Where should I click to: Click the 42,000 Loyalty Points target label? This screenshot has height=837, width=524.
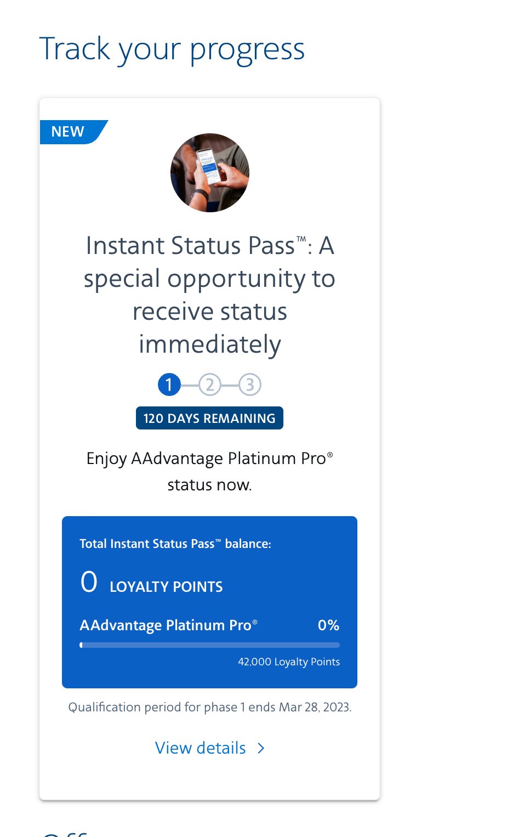pyautogui.click(x=289, y=661)
